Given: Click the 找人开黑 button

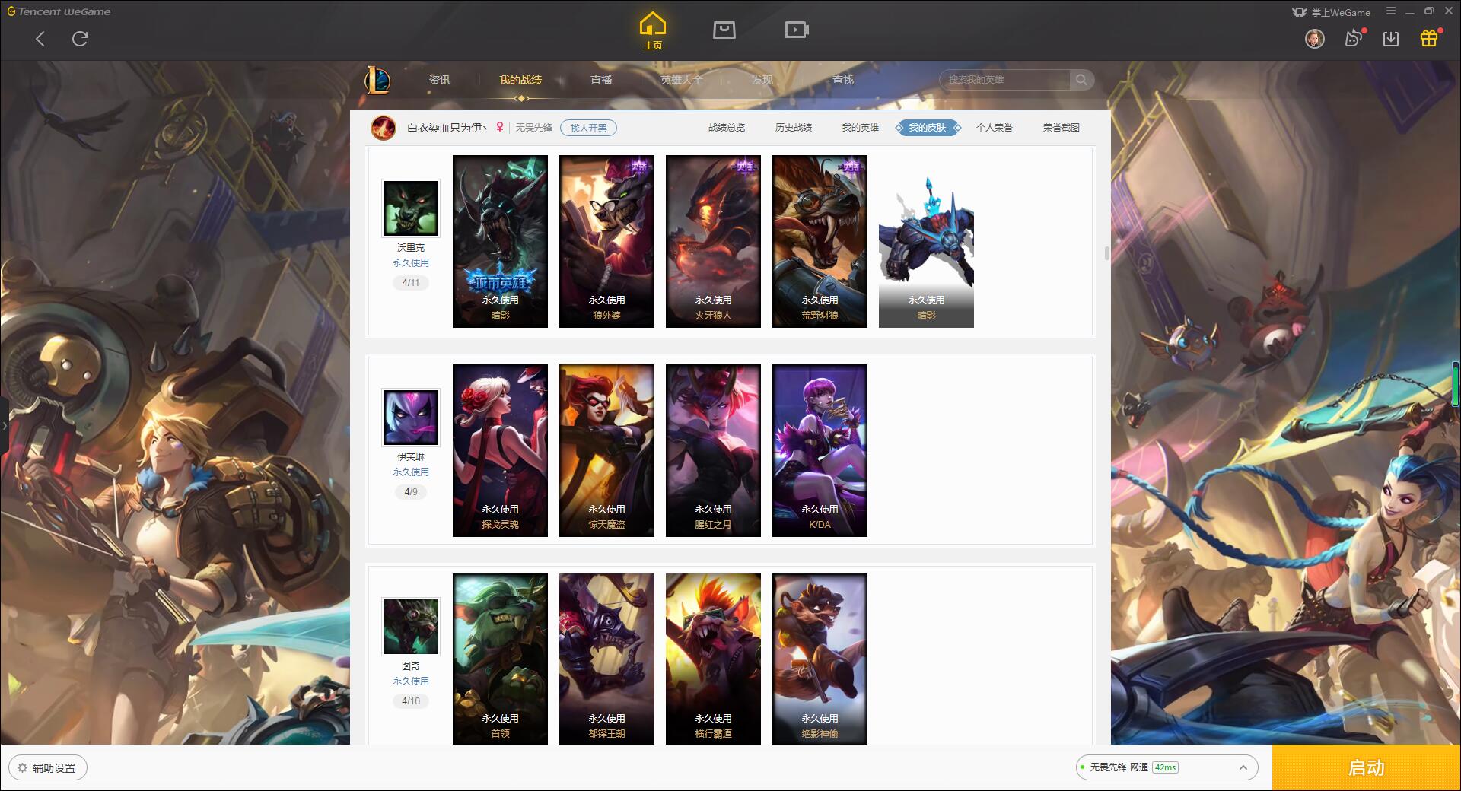Looking at the screenshot, I should (588, 128).
